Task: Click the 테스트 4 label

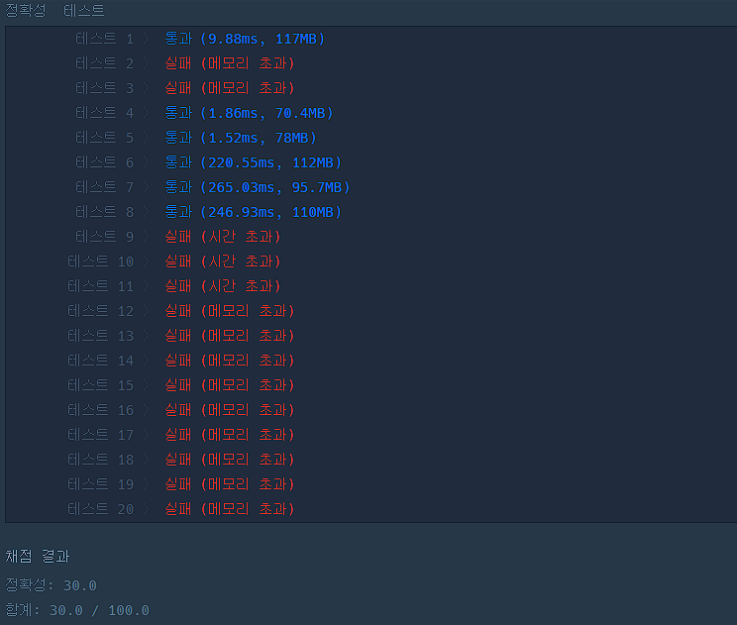Action: 104,113
